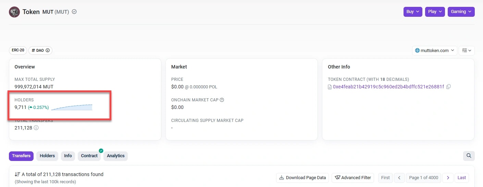Click the total transfers value 211,128

click(23, 128)
